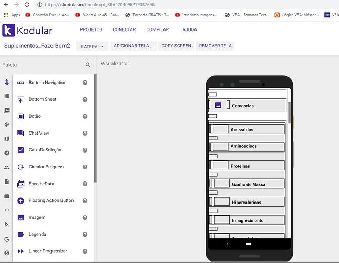Select the Google palette category icon

click(7, 239)
